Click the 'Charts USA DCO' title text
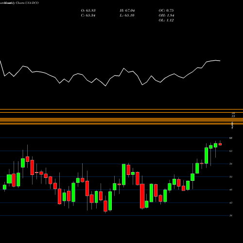 [27, 3]
